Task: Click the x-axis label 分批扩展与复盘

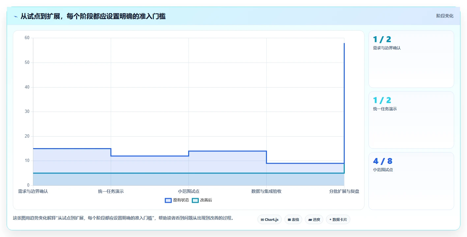Action: (344, 191)
